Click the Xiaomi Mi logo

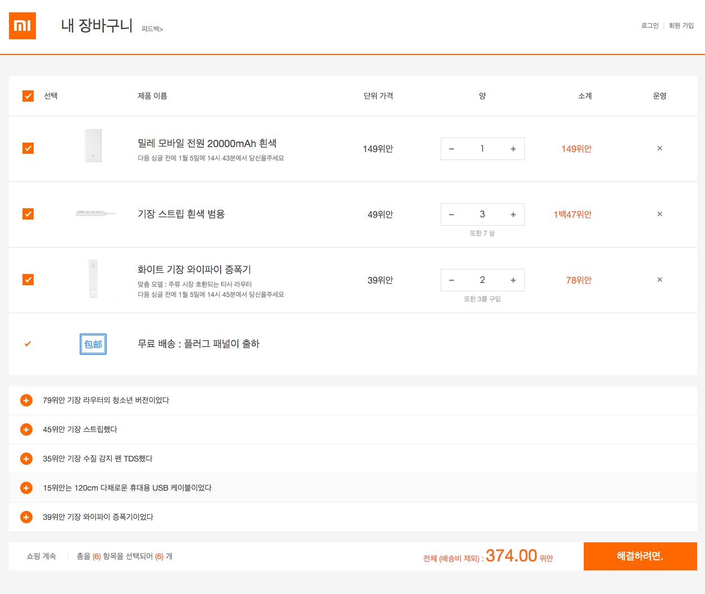[x=22, y=26]
